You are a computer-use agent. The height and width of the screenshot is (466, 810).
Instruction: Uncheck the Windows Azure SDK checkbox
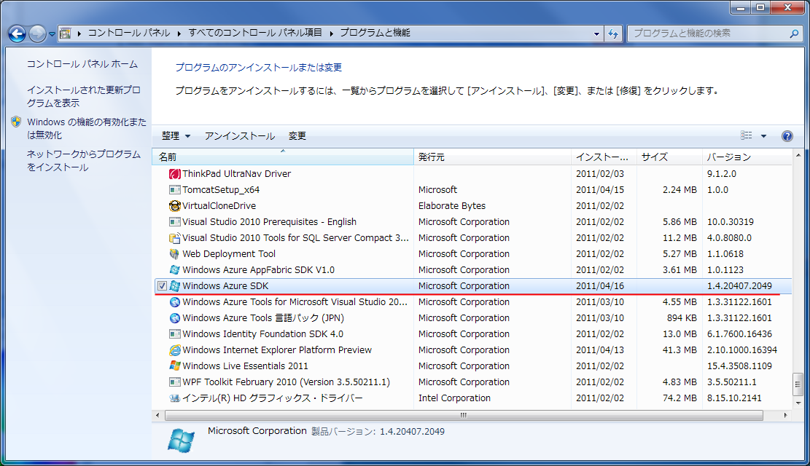pos(162,286)
